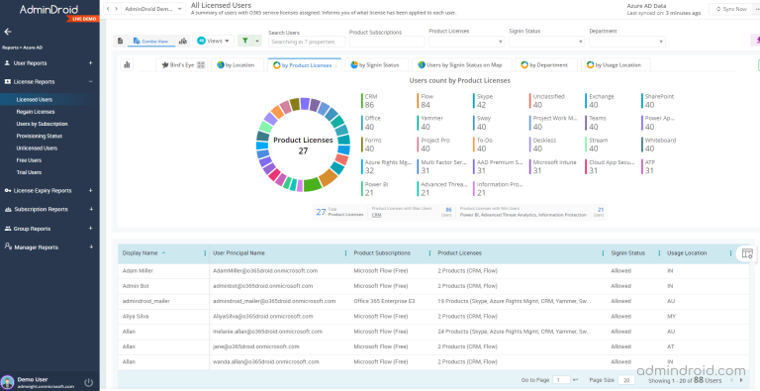Image resolution: width=760 pixels, height=391 pixels.
Task: Open the Bird's Eye chart tab
Action: 178,65
